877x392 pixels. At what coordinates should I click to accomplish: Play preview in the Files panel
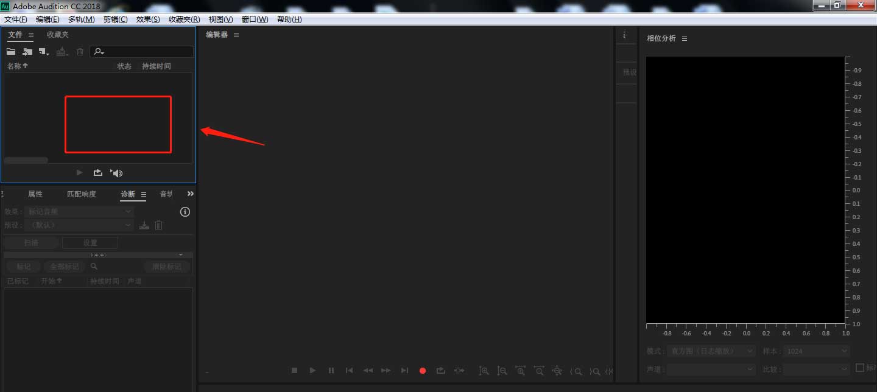79,173
